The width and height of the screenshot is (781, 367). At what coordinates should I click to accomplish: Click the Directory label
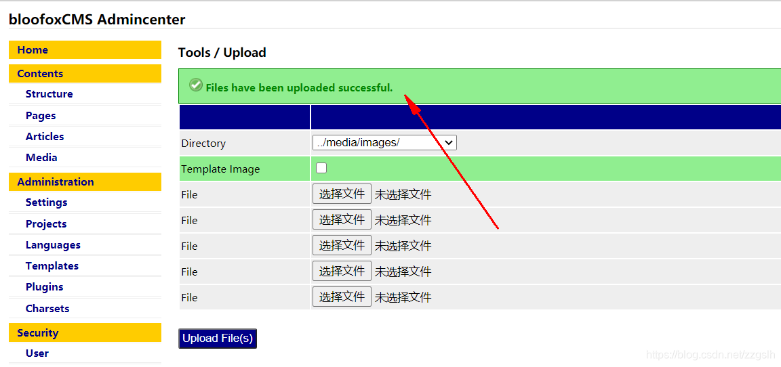coord(203,144)
